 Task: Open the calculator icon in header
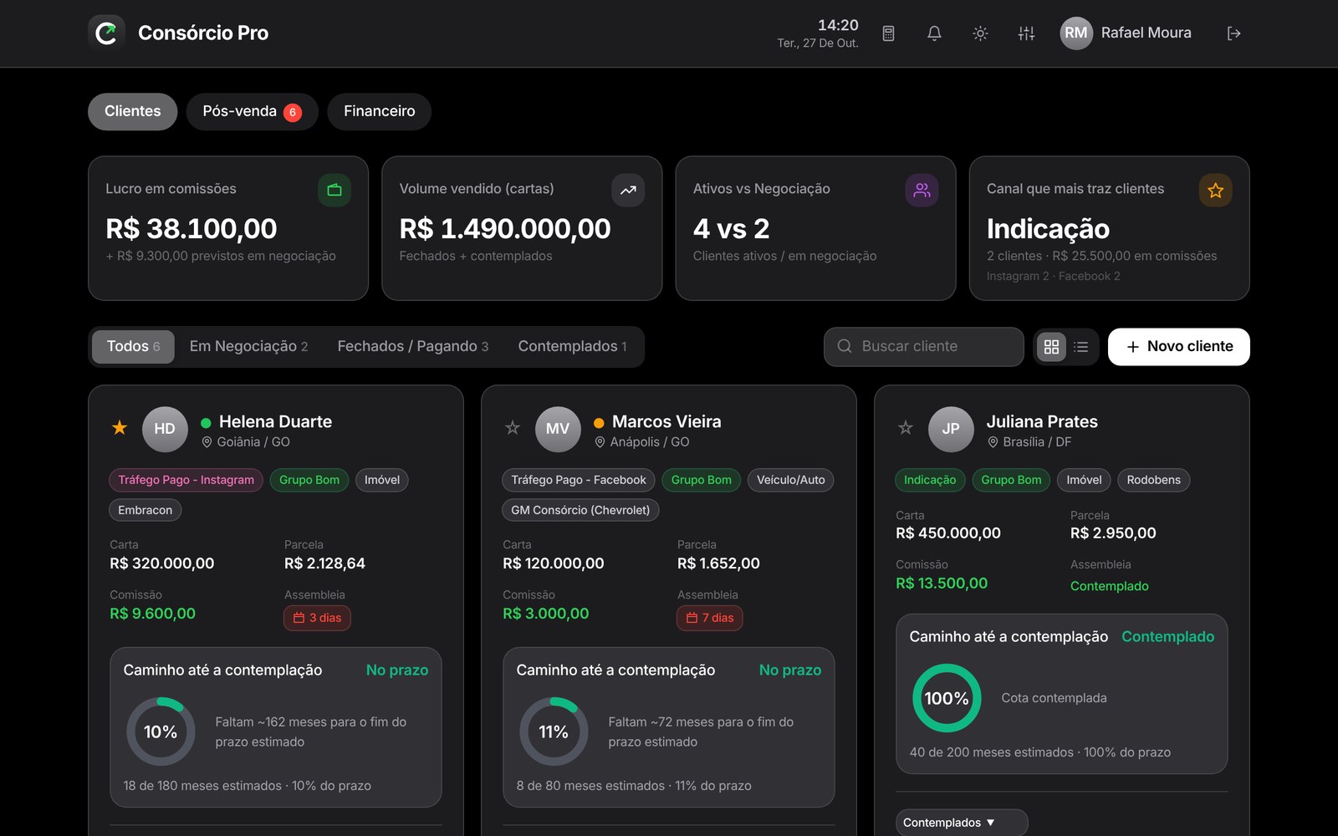[x=888, y=33]
